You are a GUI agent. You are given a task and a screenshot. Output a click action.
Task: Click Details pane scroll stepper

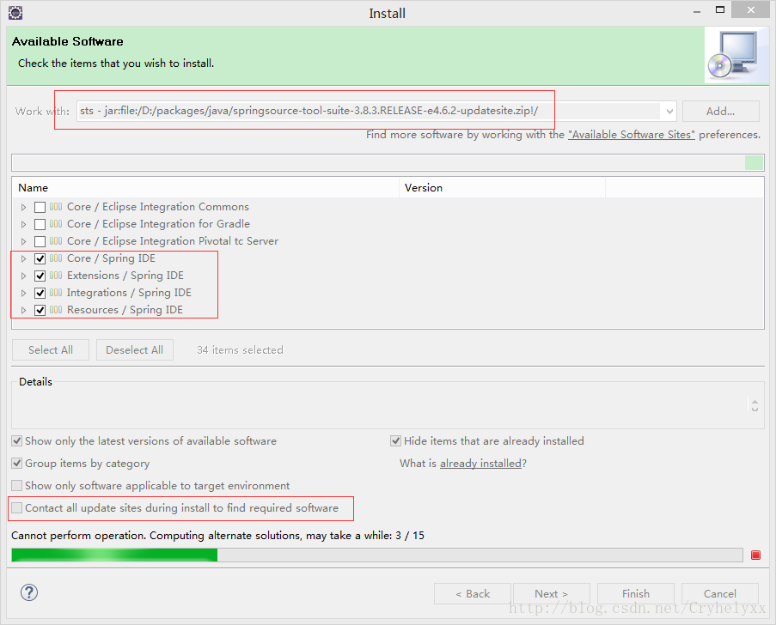click(x=755, y=405)
